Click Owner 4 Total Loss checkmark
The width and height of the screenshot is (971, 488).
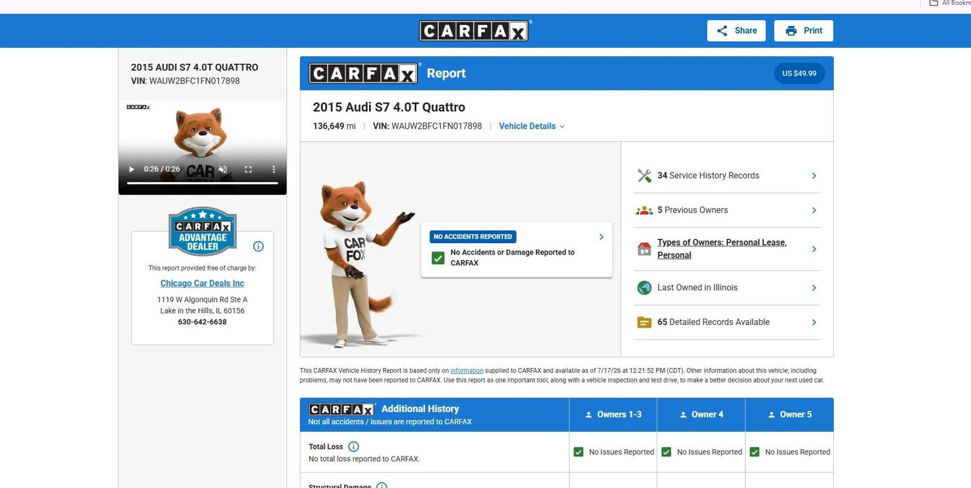[666, 452]
